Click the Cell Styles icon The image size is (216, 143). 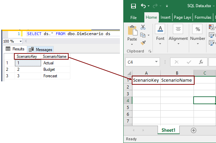click(x=212, y=43)
